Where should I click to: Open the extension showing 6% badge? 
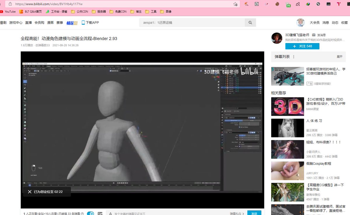click(x=288, y=4)
